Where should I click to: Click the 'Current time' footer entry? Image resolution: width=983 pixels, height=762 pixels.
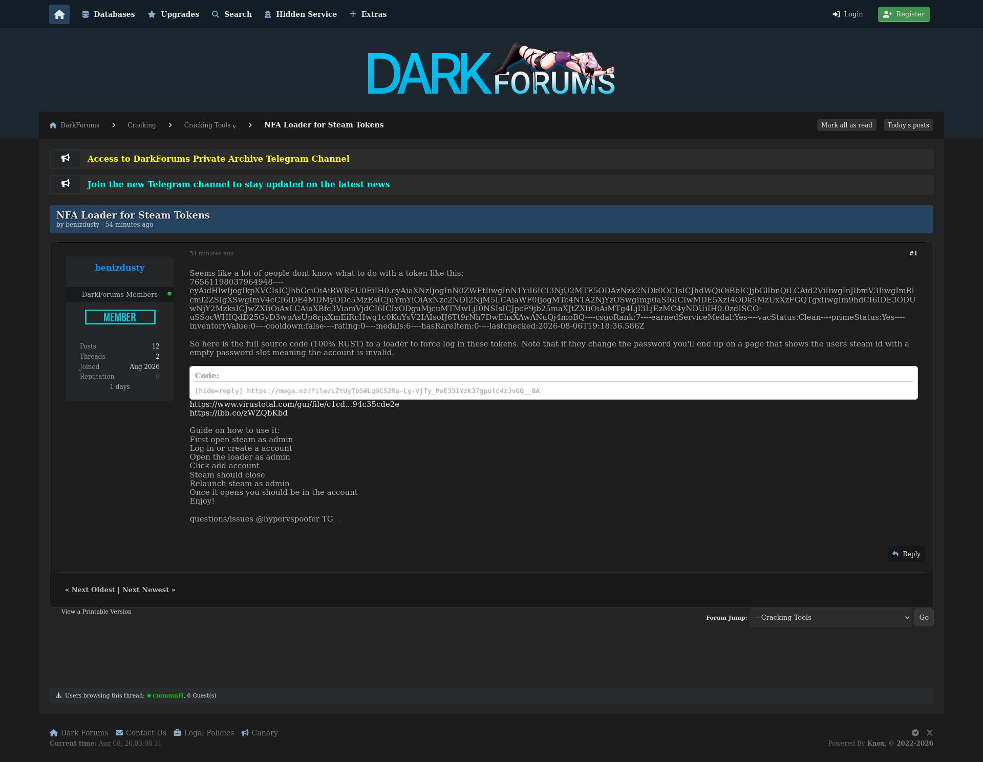tap(105, 744)
